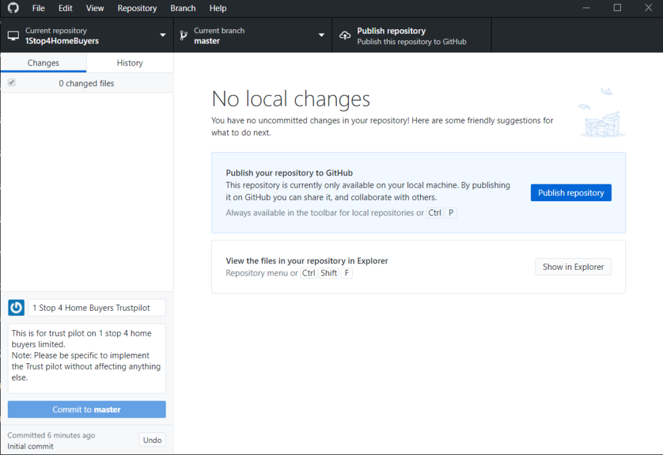Switch to the History tab
The image size is (663, 455).
[129, 63]
